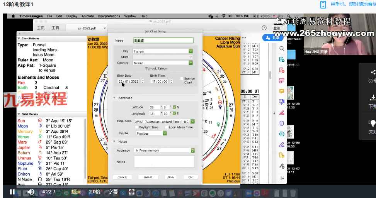Screen dimensions: 376x198
Task: Enable the Local Mean Time checkbox
Action: [x=166, y=127]
